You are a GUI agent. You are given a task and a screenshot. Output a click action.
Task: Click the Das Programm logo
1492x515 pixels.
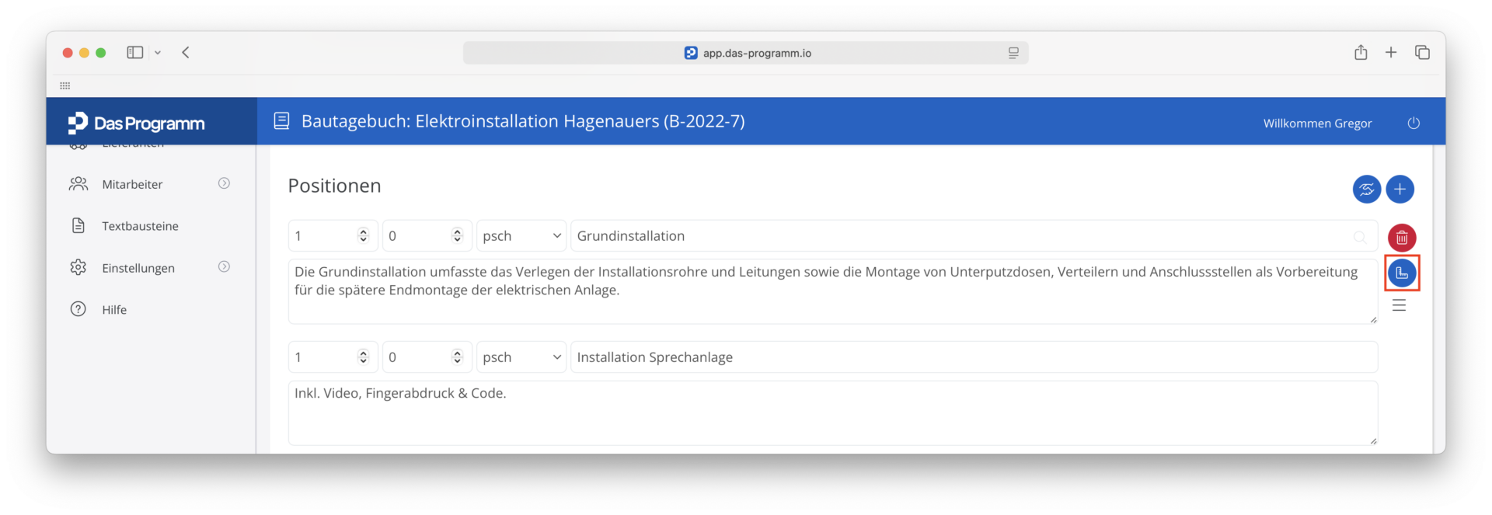pyautogui.click(x=136, y=123)
